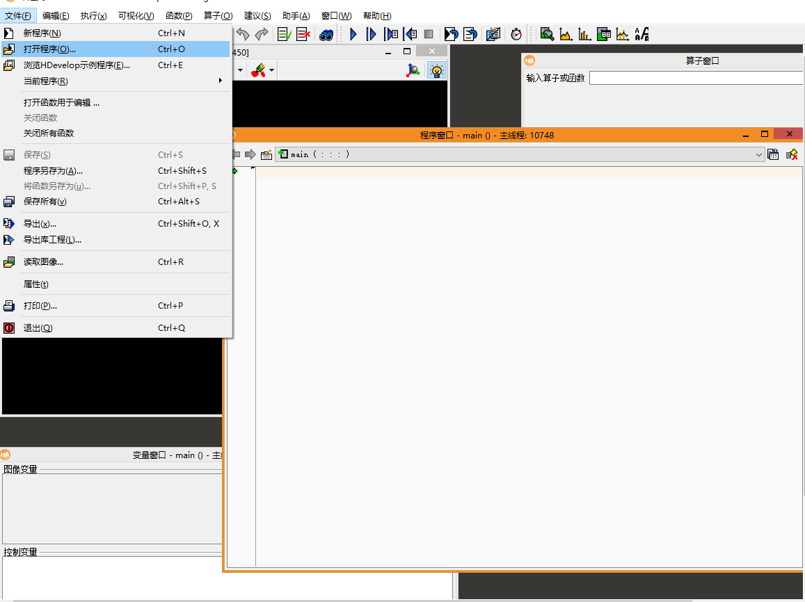
Task: Open the main procedure selector combo box
Action: click(520, 154)
